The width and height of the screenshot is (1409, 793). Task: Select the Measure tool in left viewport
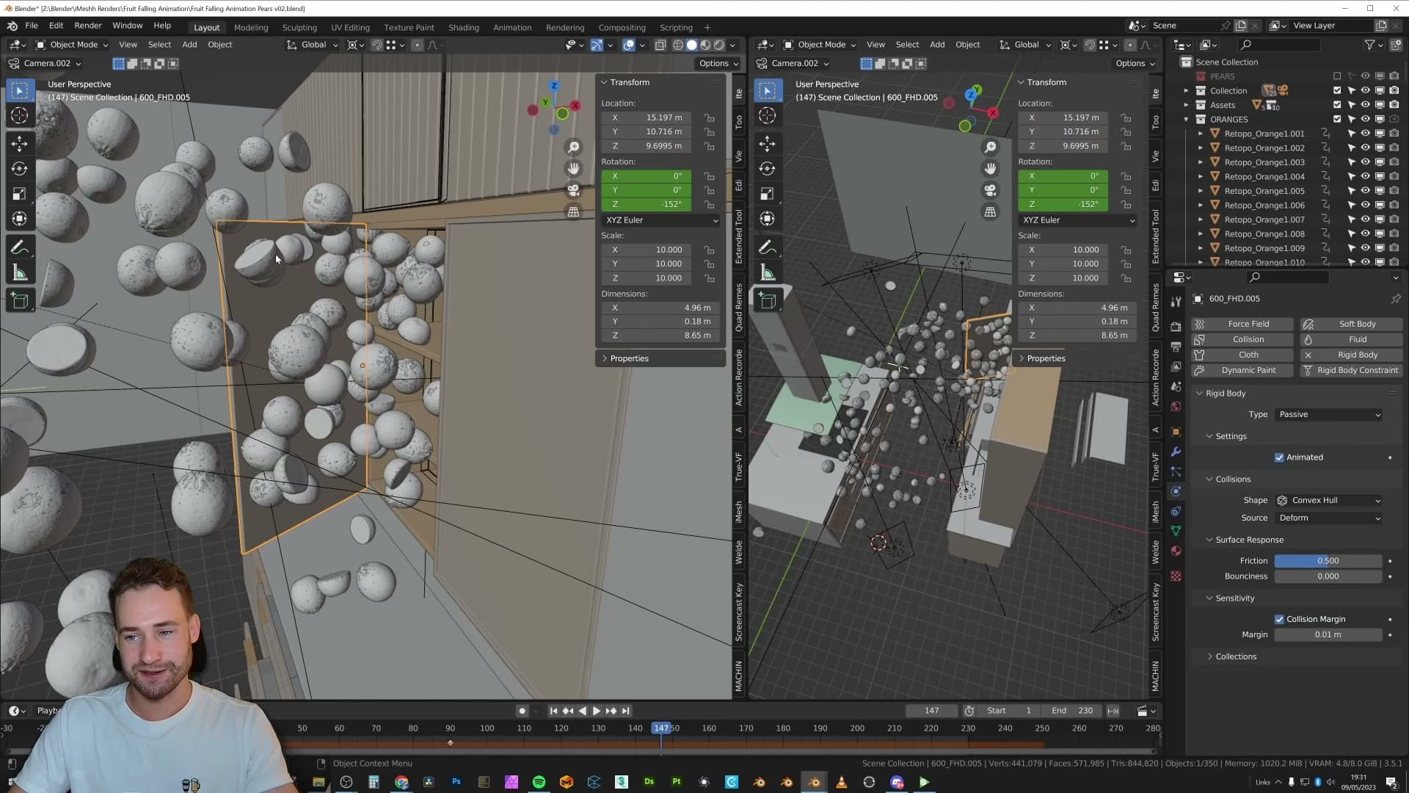[20, 273]
